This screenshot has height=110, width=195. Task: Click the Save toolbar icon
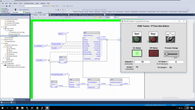[7, 6]
